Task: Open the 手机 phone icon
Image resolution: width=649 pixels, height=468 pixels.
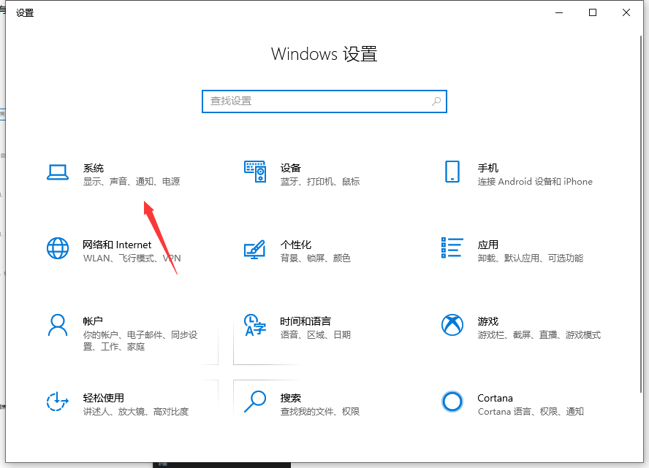Action: [452, 172]
